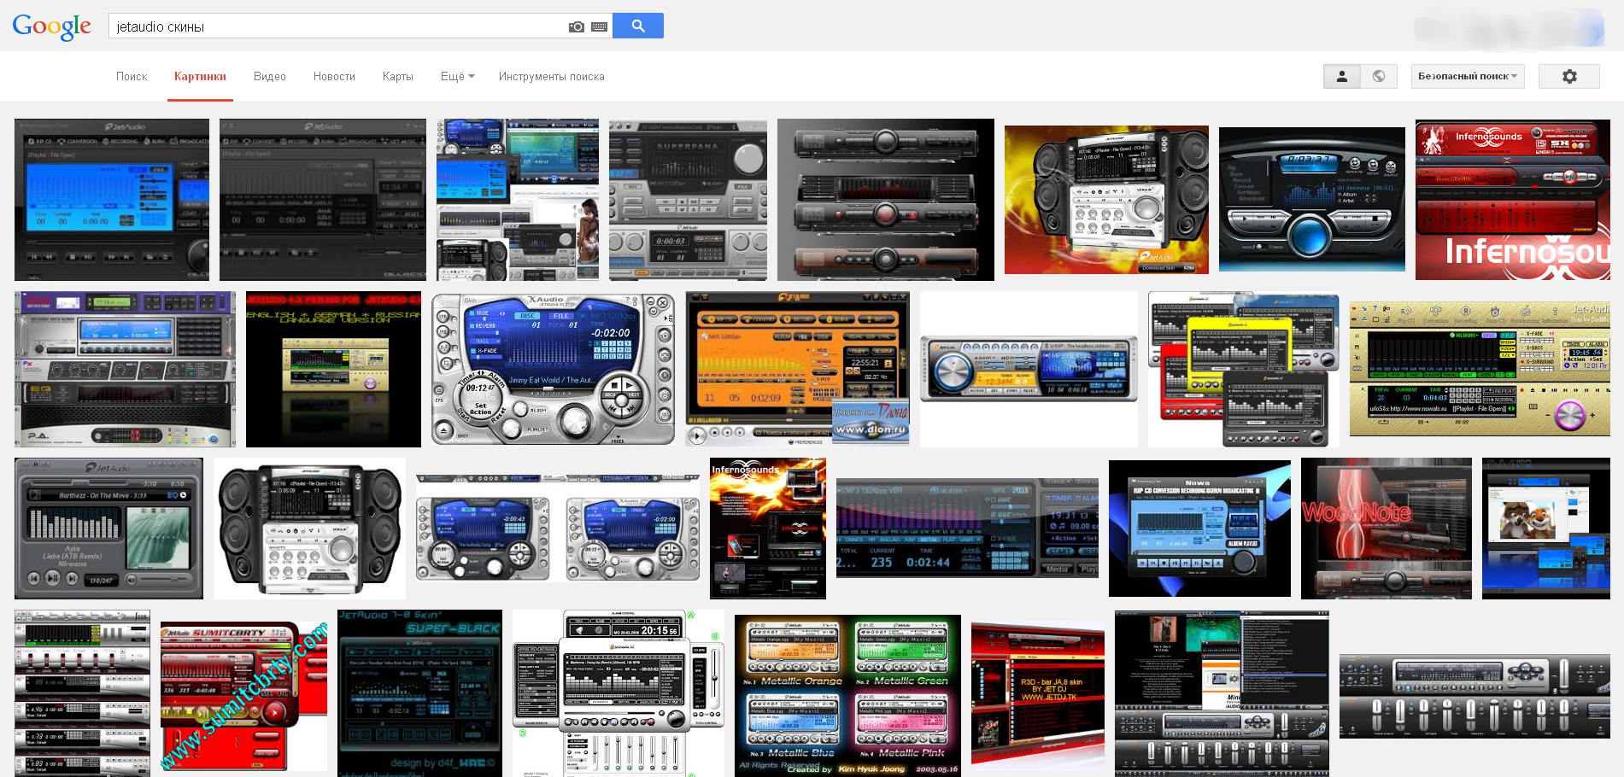This screenshot has width=1624, height=777.
Task: Click the blue magnifier search button
Action: point(638,26)
